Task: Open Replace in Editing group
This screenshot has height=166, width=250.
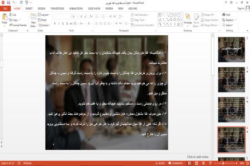Action: [x=229, y=20]
